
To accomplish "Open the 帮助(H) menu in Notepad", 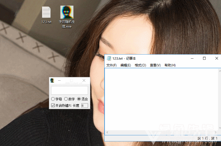I will (x=170, y=65).
